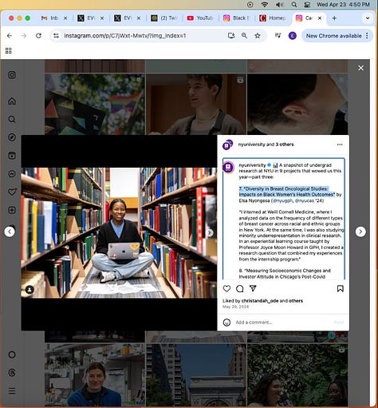Open Search in Instagram sidebar

click(x=12, y=119)
